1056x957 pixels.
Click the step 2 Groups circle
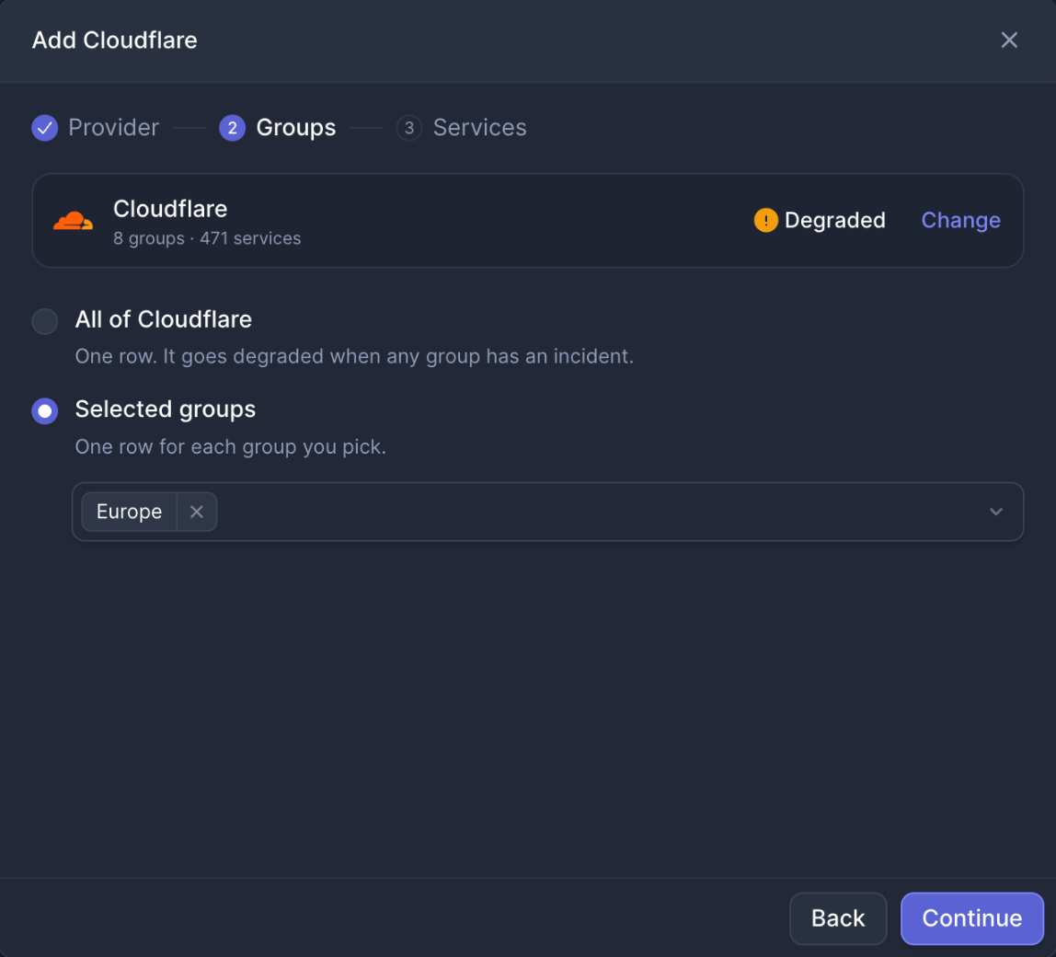pos(232,127)
